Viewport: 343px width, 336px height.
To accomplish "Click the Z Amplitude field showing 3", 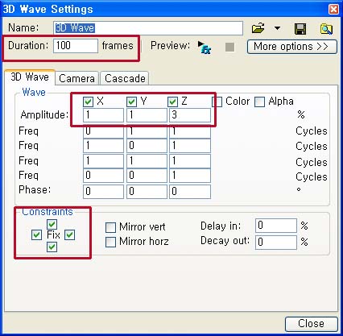I will (x=190, y=115).
